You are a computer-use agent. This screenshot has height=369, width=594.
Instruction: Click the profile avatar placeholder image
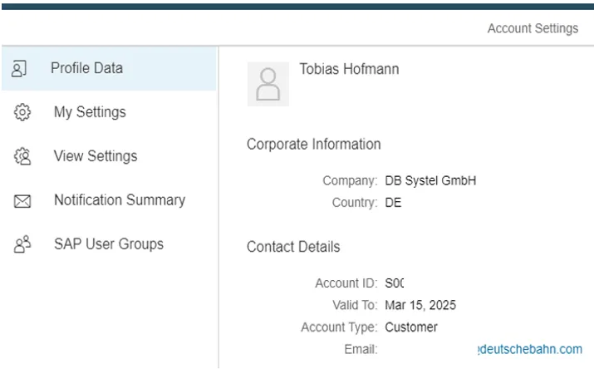[268, 84]
